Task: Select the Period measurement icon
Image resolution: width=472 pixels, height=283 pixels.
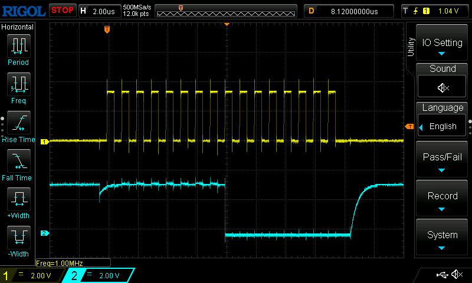Action: pos(19,46)
